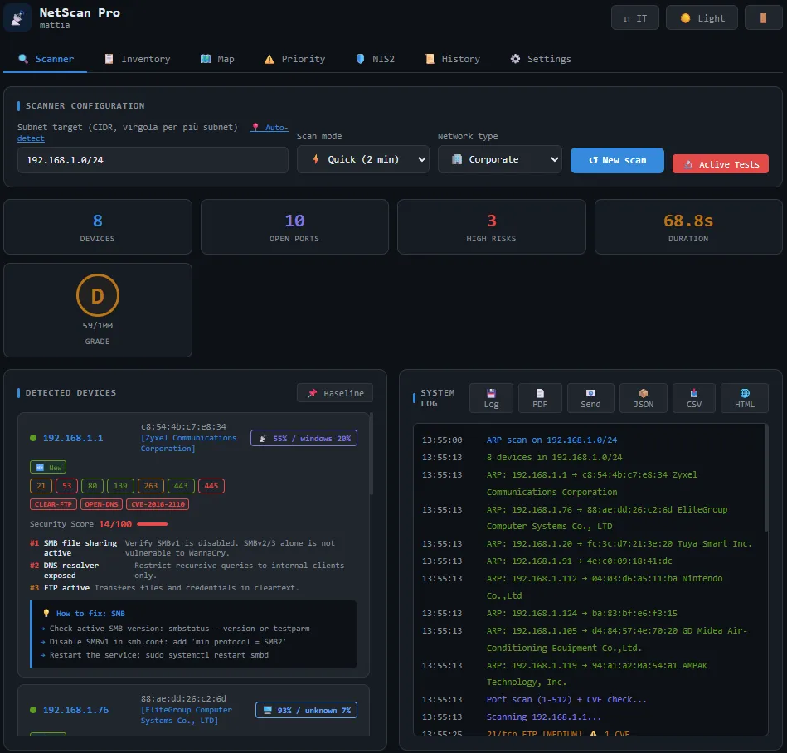Open the Priority tab

click(294, 59)
